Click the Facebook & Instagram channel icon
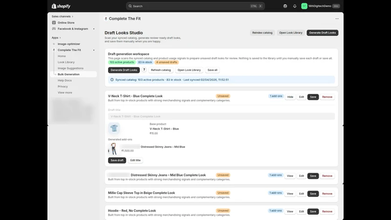This screenshot has width=391, height=220. 54,29
